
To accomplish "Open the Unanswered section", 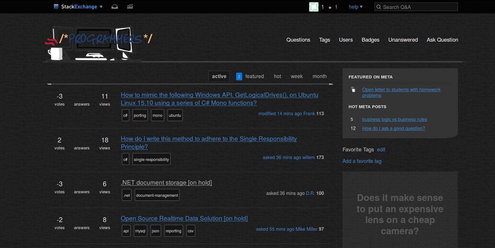I will [x=403, y=40].
